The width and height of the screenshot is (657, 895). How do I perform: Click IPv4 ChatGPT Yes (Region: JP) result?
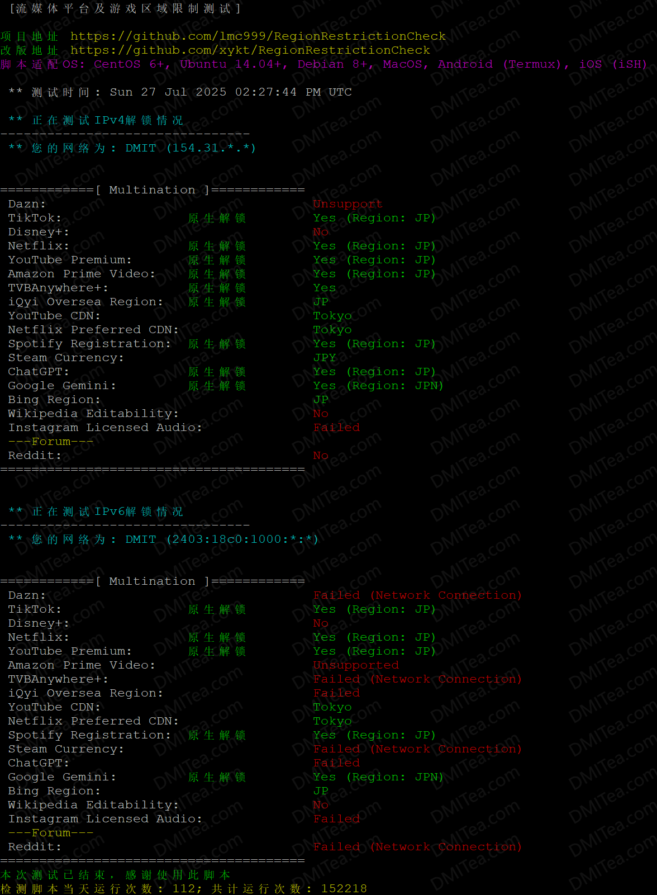tap(374, 372)
